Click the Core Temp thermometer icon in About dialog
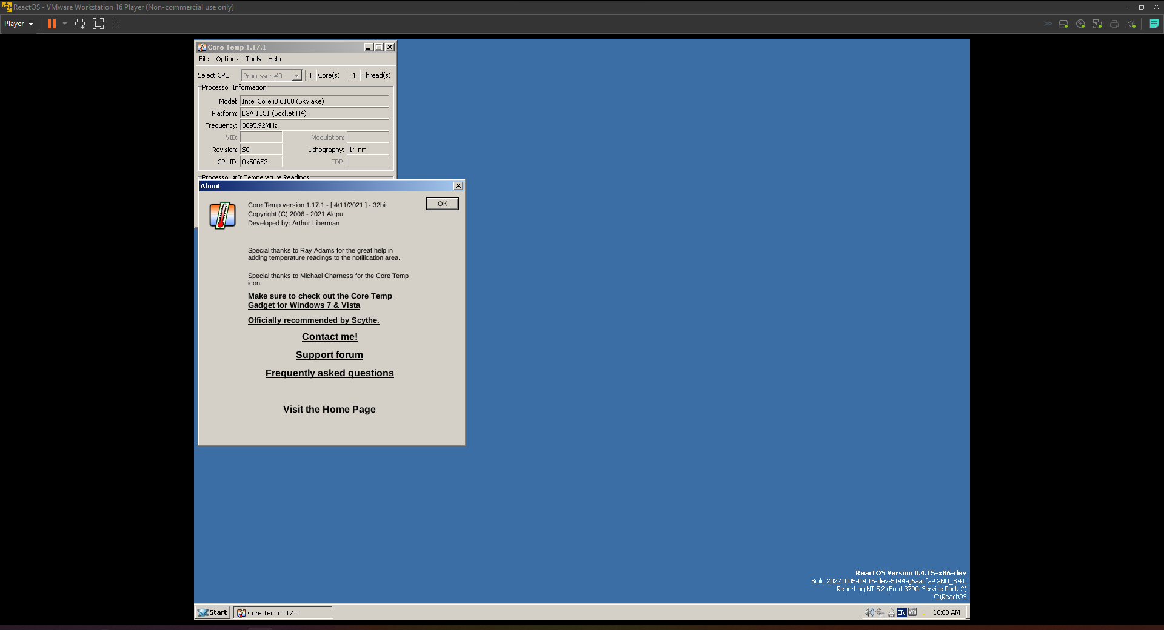1164x630 pixels. coord(222,216)
